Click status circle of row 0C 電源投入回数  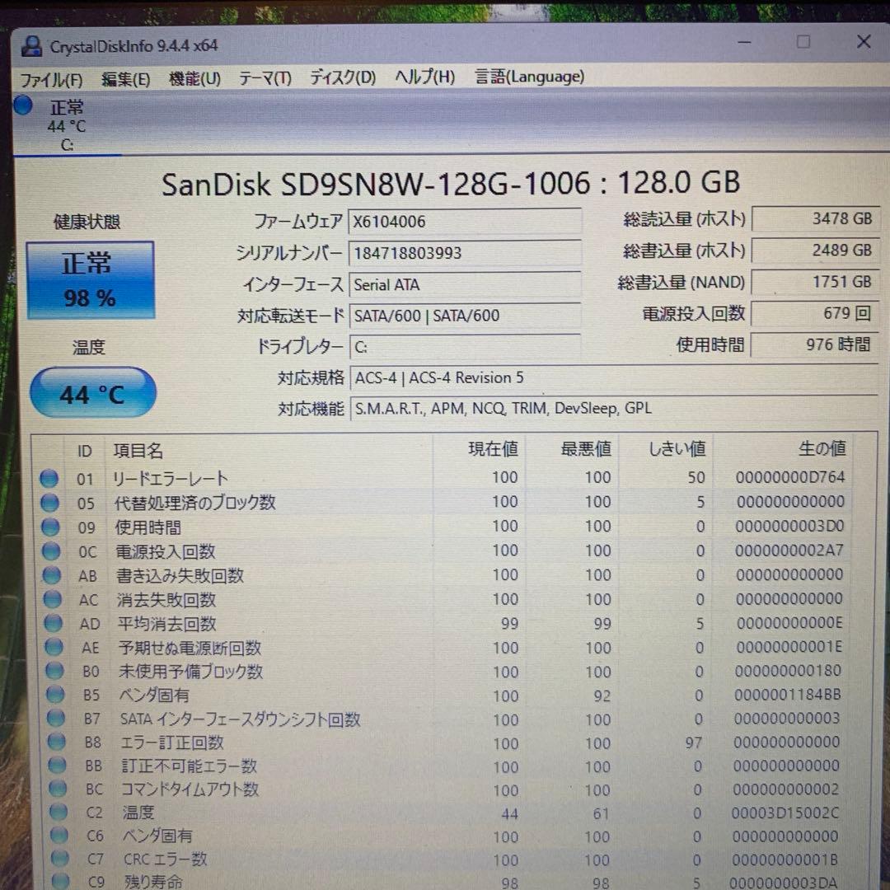pyautogui.click(x=51, y=551)
